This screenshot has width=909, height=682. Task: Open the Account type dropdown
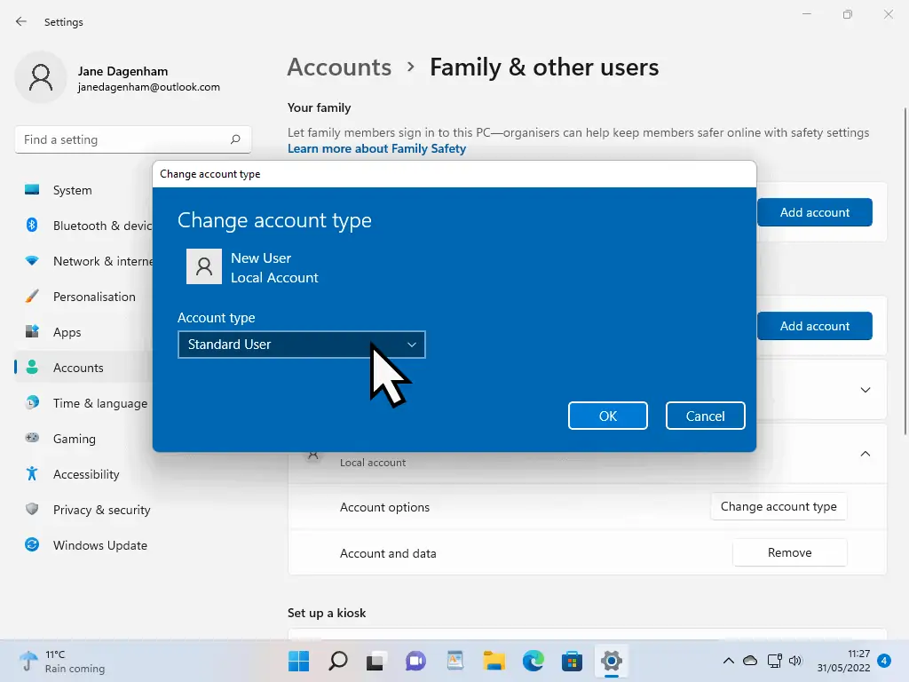click(301, 345)
